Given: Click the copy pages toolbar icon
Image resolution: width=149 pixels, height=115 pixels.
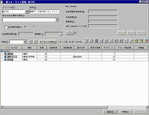Looking at the screenshot, I should [106, 41].
